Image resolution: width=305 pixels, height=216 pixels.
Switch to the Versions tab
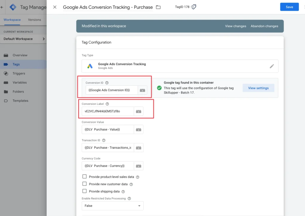click(x=35, y=20)
